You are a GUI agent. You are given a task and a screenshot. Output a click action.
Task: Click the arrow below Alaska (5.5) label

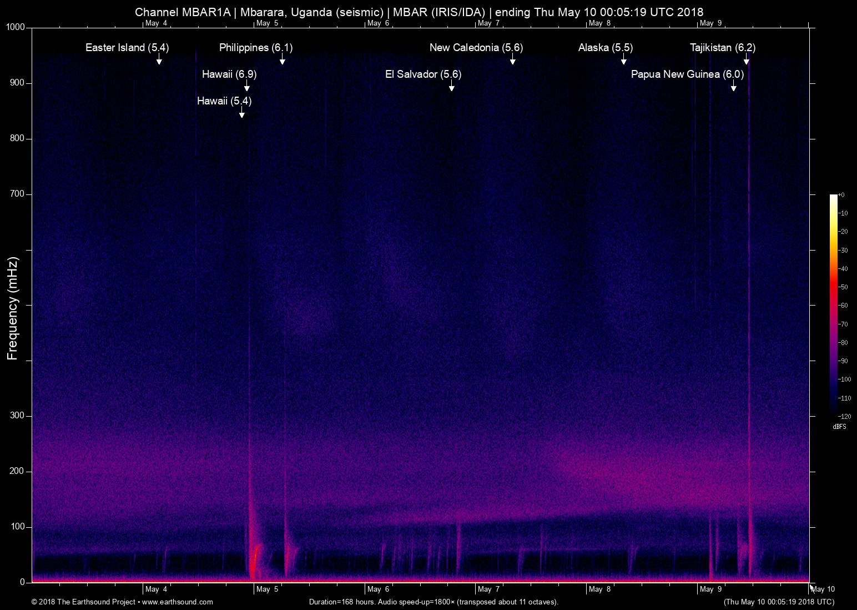point(623,59)
